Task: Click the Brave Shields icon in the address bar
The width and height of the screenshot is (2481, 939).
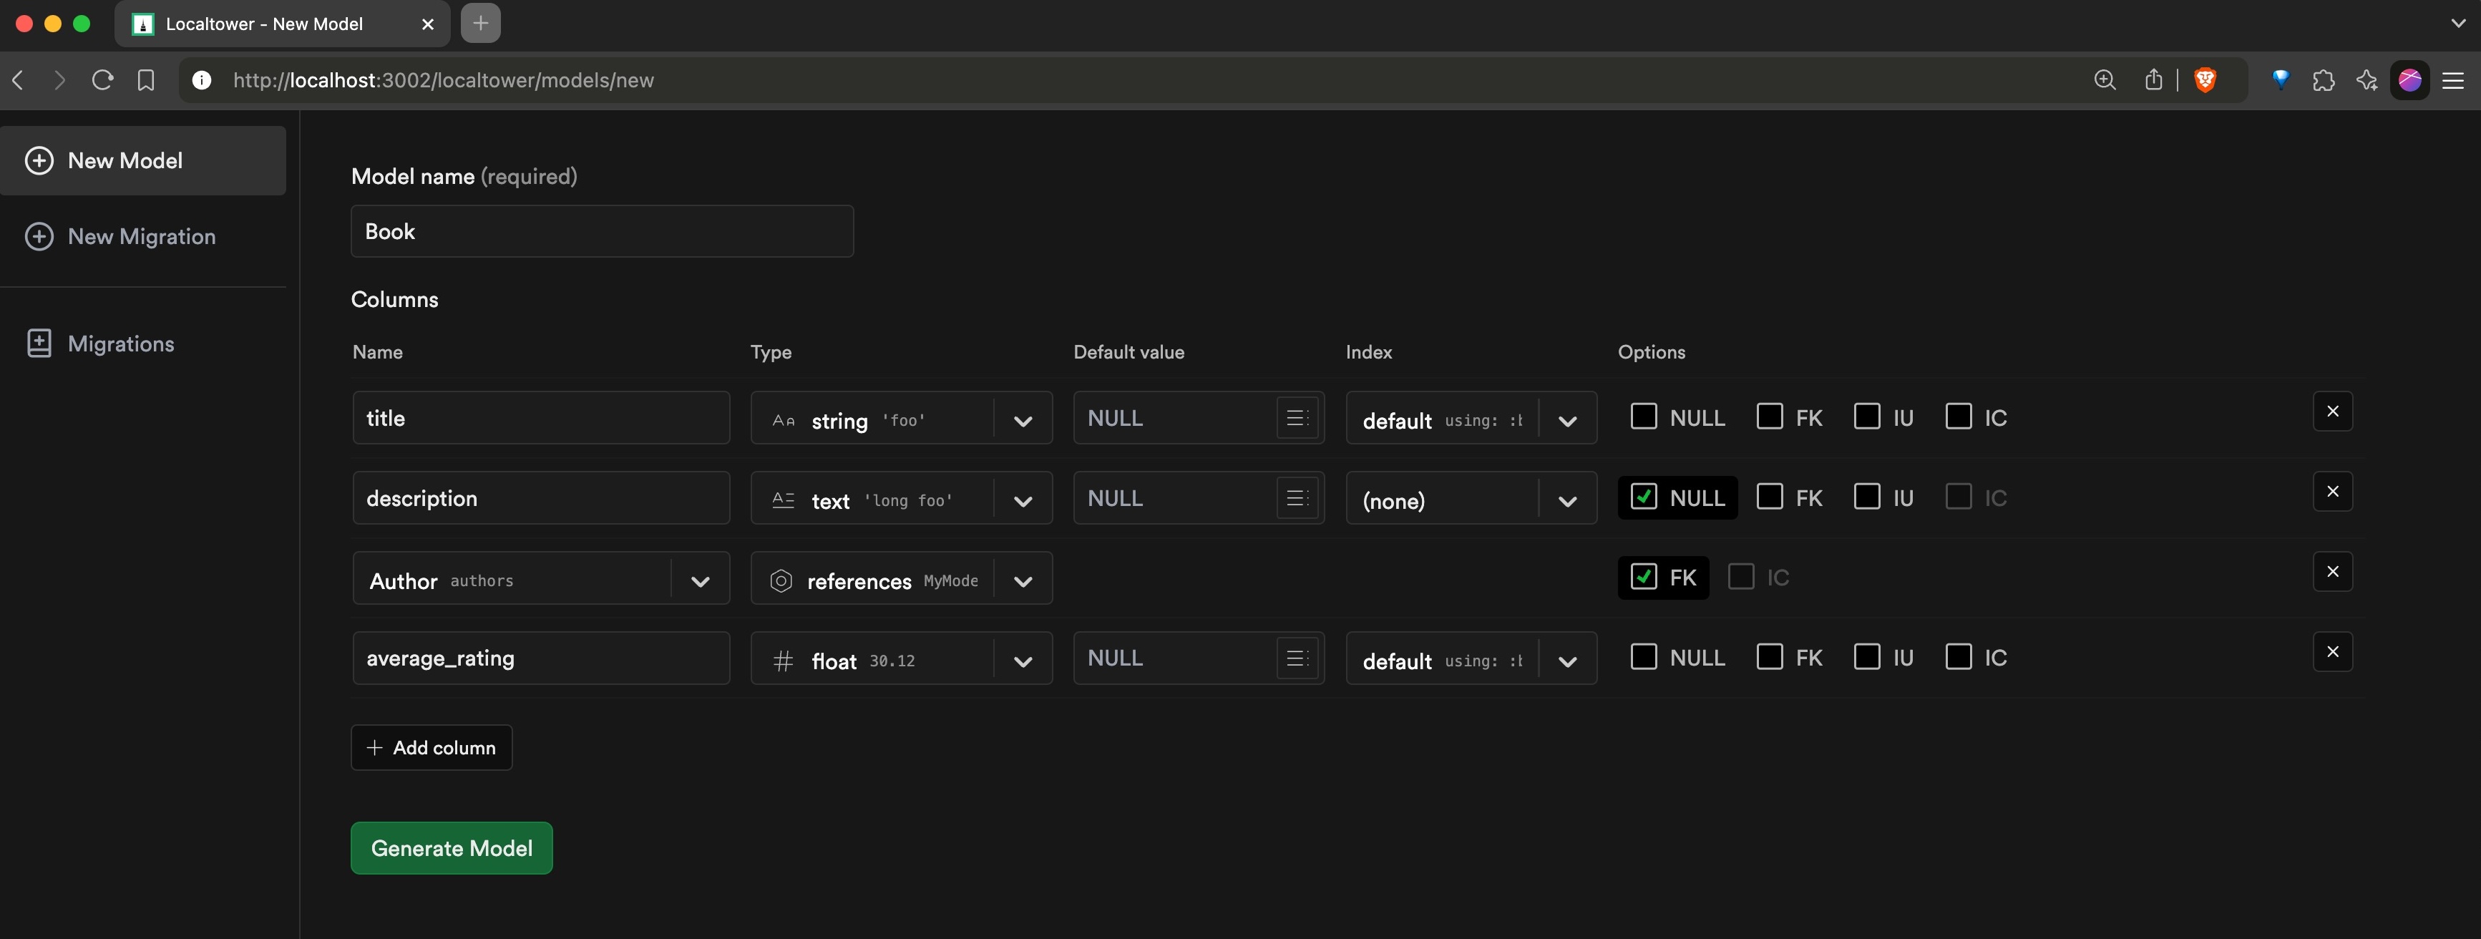Action: (x=2205, y=80)
